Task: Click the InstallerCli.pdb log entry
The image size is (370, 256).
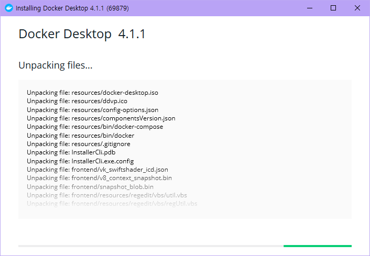Action: click(71, 152)
